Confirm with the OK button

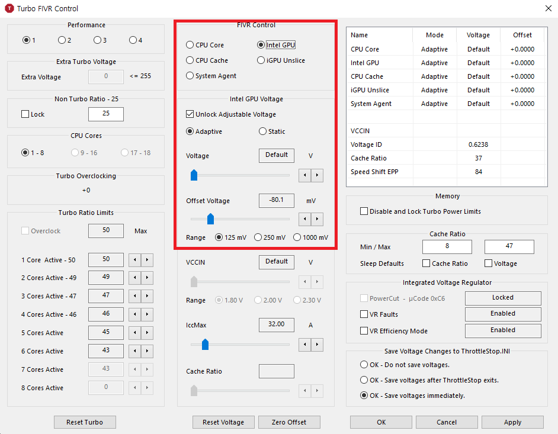[381, 422]
